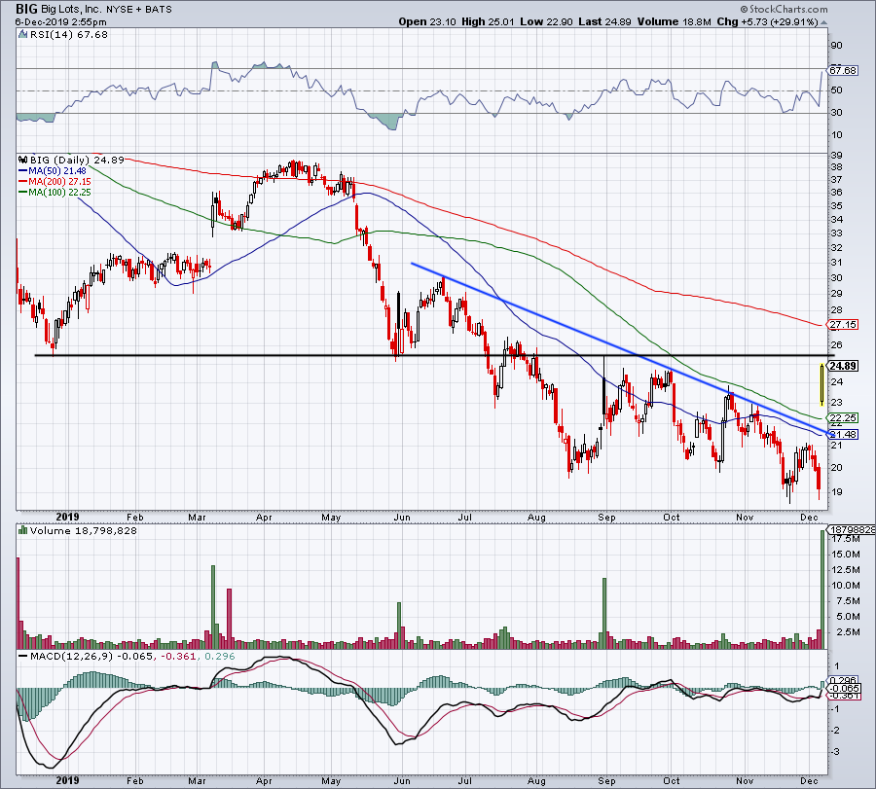
Task: Click the blue dash before MA(50)
Action: [x=23, y=171]
